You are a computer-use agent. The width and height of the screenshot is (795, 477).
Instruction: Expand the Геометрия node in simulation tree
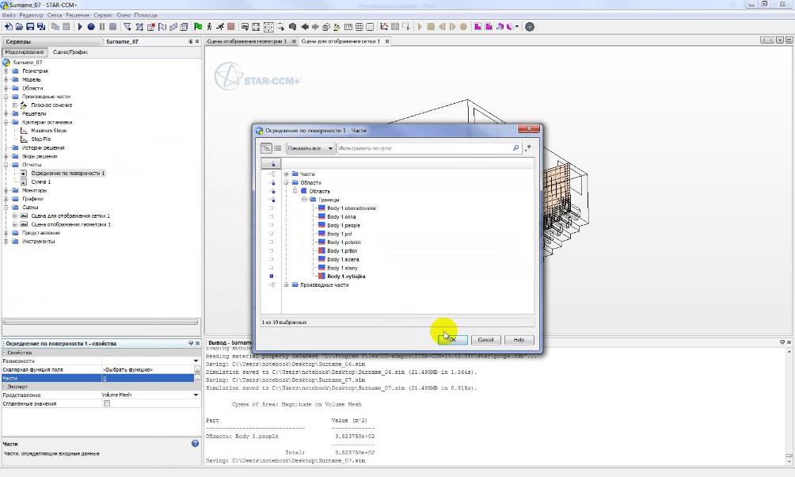pos(6,71)
